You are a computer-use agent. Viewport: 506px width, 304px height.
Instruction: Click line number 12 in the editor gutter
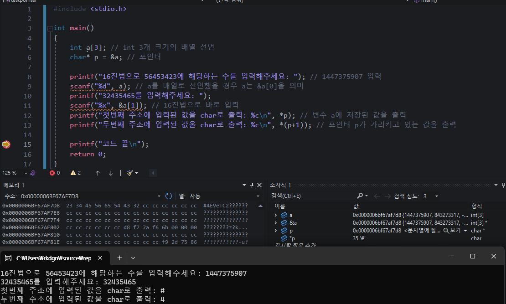click(27, 115)
